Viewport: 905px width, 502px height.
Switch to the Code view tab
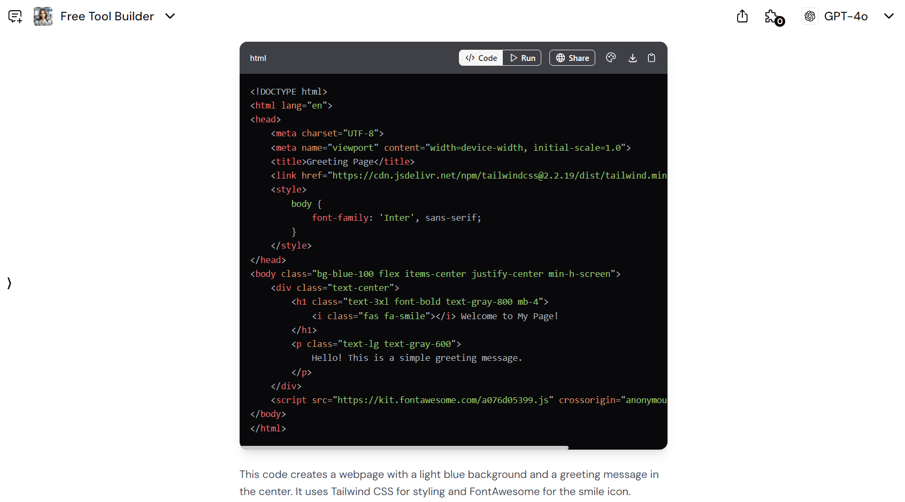(481, 58)
